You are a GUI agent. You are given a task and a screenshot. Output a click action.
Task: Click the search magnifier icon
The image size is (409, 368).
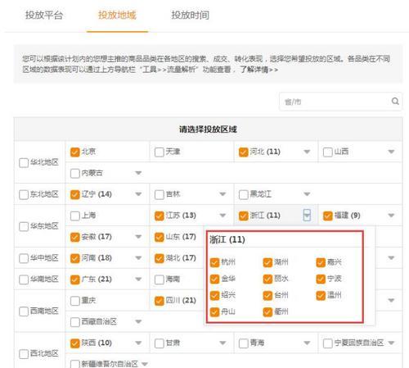click(x=395, y=101)
